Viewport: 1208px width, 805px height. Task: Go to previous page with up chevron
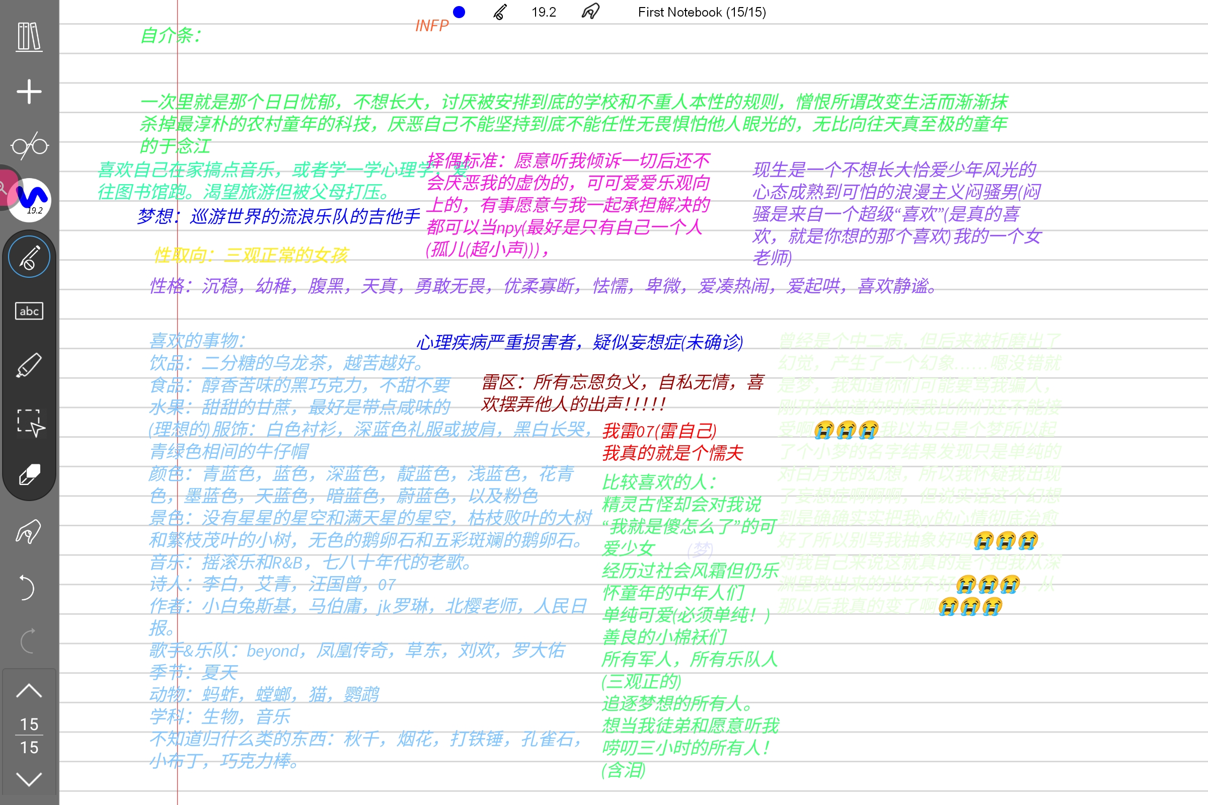click(29, 691)
